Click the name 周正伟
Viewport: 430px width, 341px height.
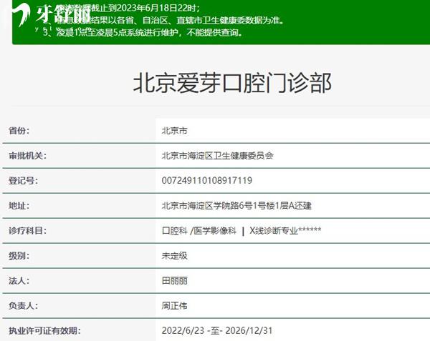tap(174, 305)
